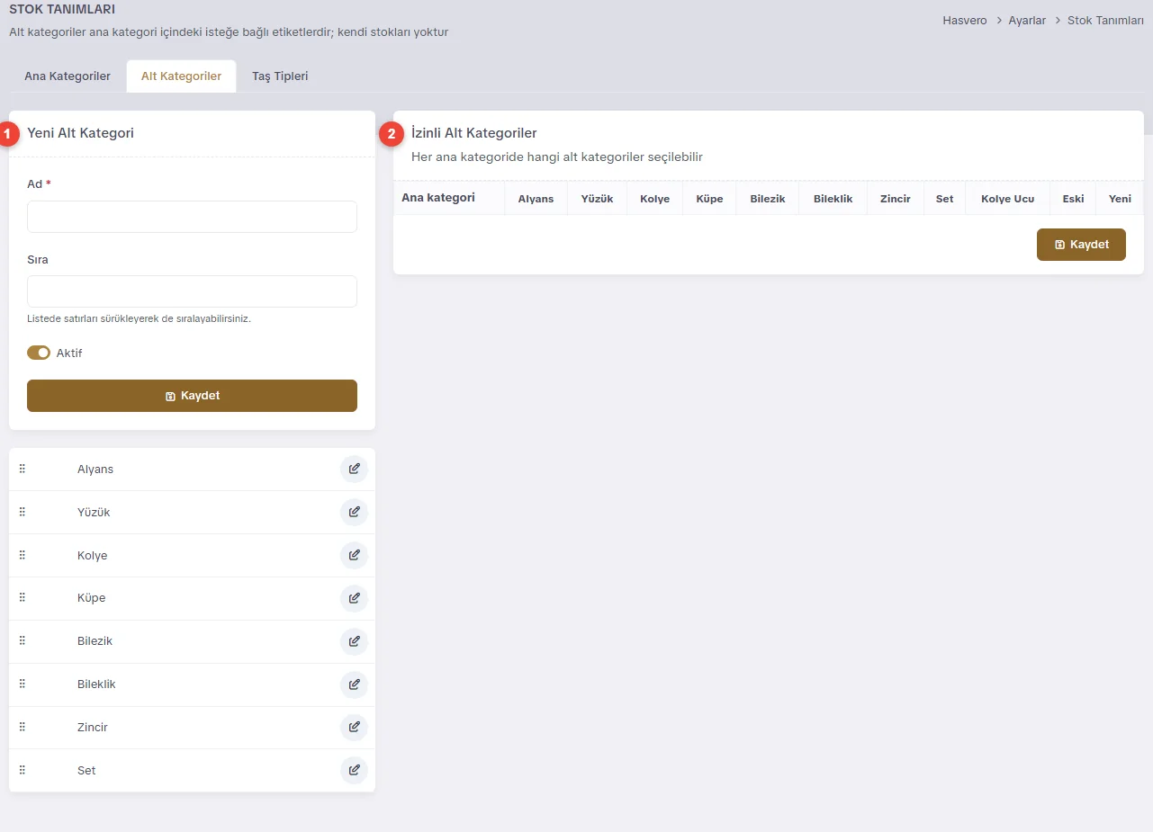
Task: Save the new subcategory with Kaydet
Action: (192, 396)
